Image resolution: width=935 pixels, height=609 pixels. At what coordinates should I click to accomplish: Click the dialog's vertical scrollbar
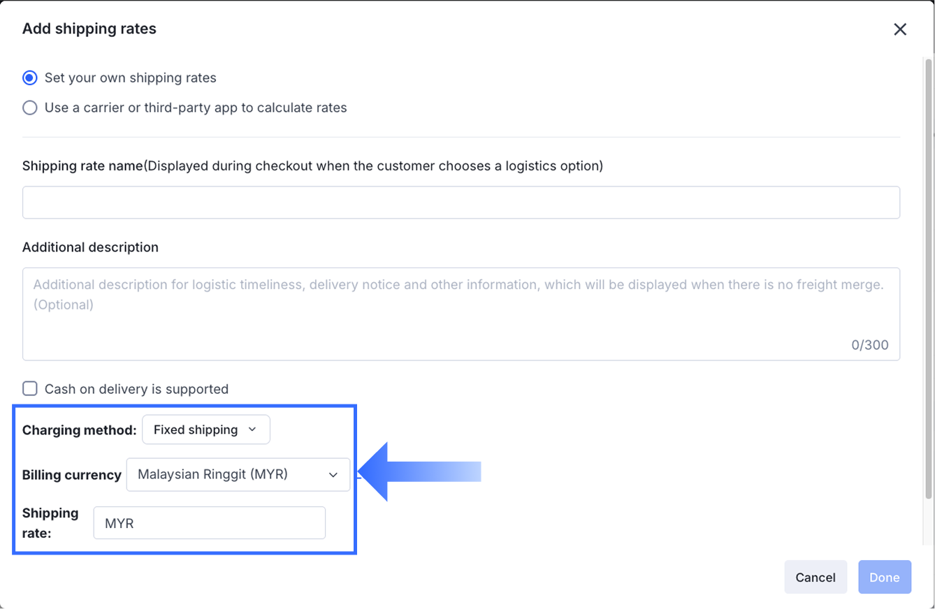(x=929, y=279)
